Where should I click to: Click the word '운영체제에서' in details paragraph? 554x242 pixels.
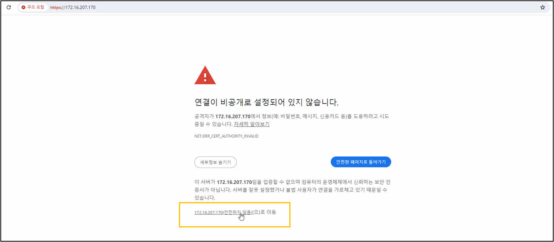click(310, 182)
